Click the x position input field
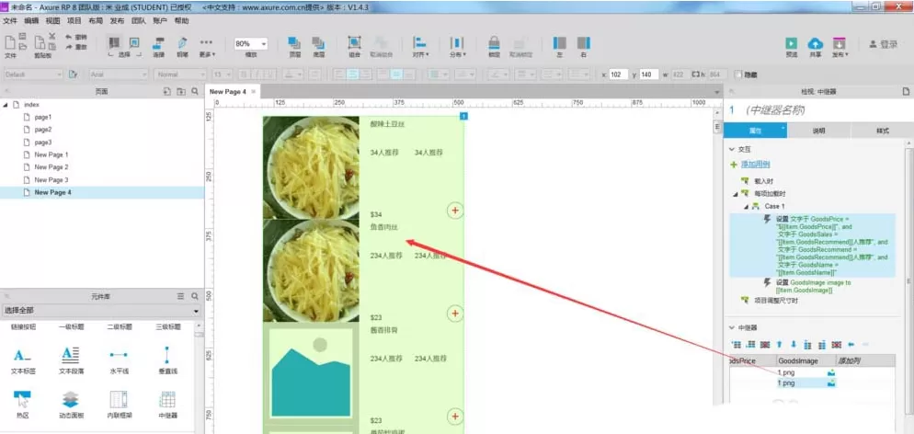This screenshot has width=914, height=434. tap(619, 74)
